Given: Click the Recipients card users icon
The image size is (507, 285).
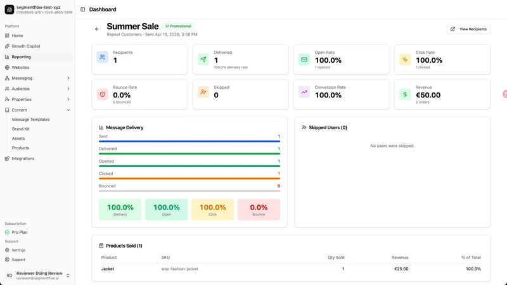Looking at the screenshot, I should tap(103, 57).
